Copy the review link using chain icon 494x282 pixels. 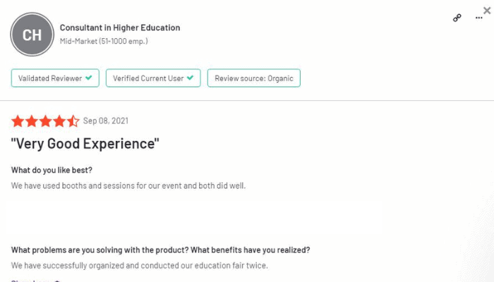pos(457,18)
